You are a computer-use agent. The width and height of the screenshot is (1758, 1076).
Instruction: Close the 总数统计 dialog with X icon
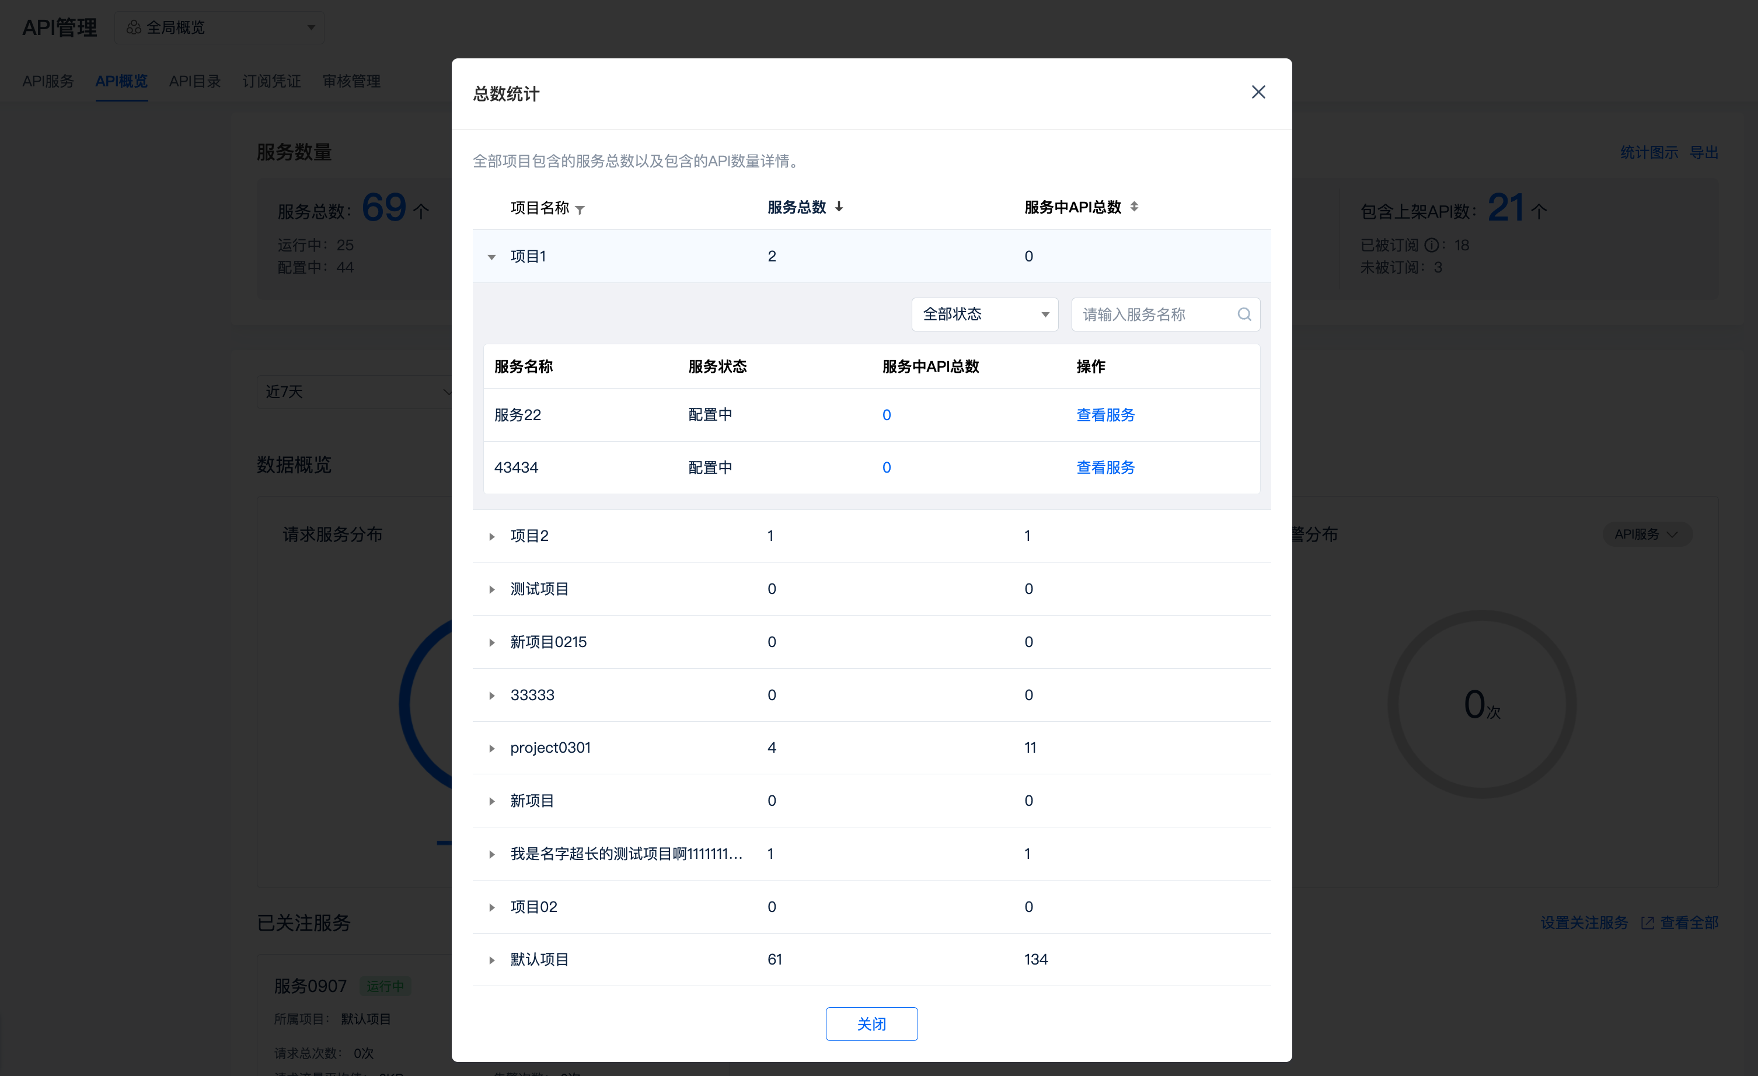click(1258, 93)
